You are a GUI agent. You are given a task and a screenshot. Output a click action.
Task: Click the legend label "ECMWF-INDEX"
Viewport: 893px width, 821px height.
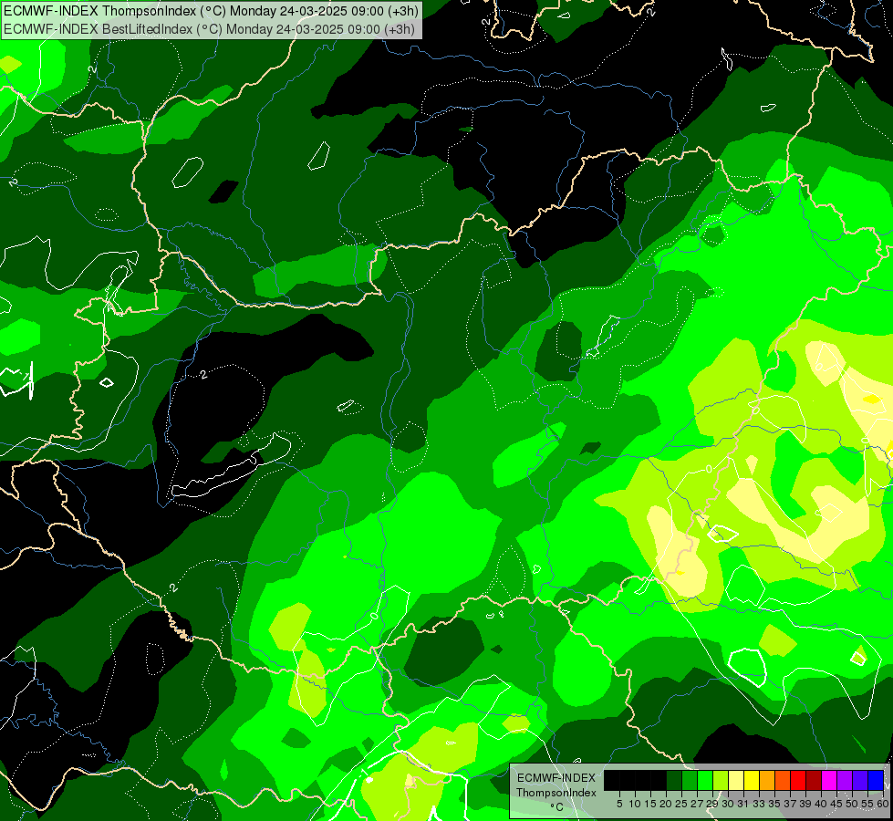[556, 778]
